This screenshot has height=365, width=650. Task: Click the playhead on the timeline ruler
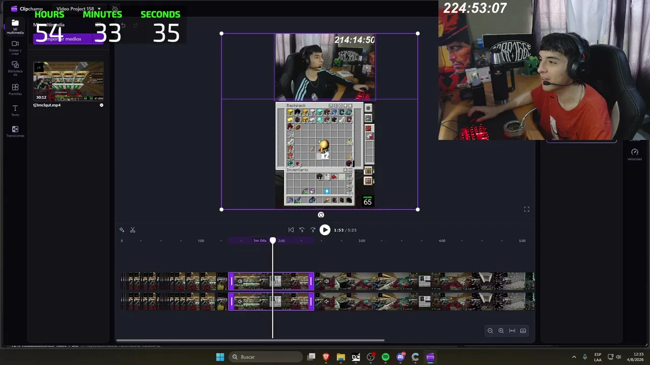pyautogui.click(x=273, y=241)
